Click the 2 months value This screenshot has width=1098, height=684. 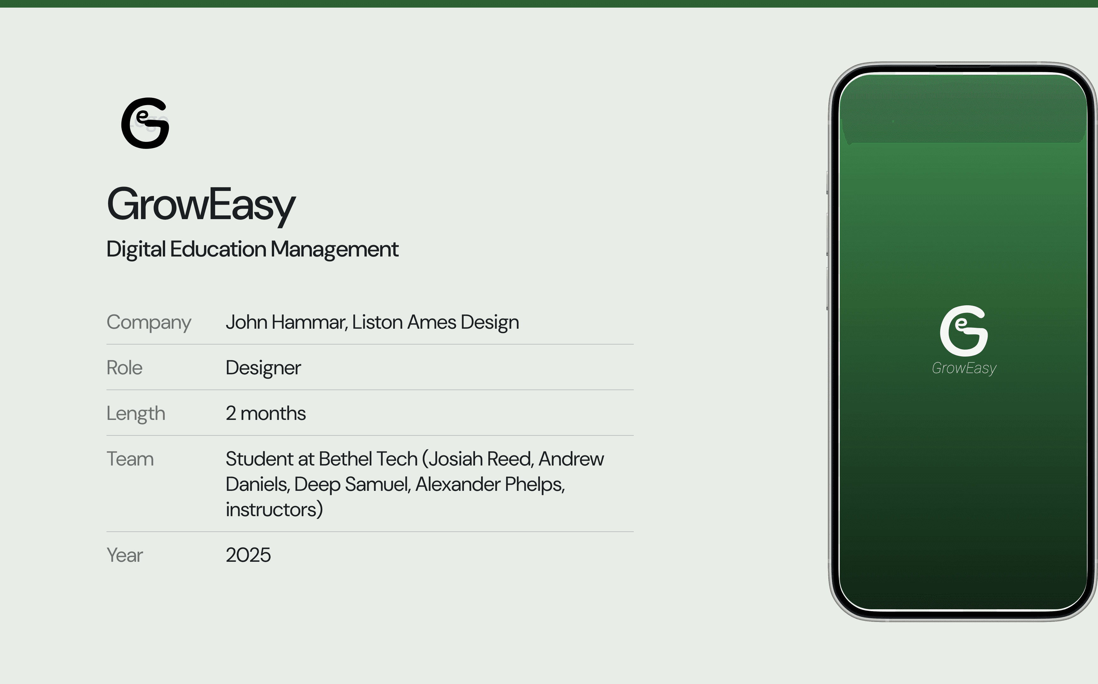tap(266, 413)
